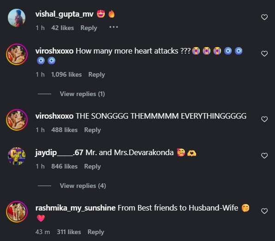Reply to the 'THE SONGGGG' comment
Viewport: 275px width, 241px height.
[92, 130]
